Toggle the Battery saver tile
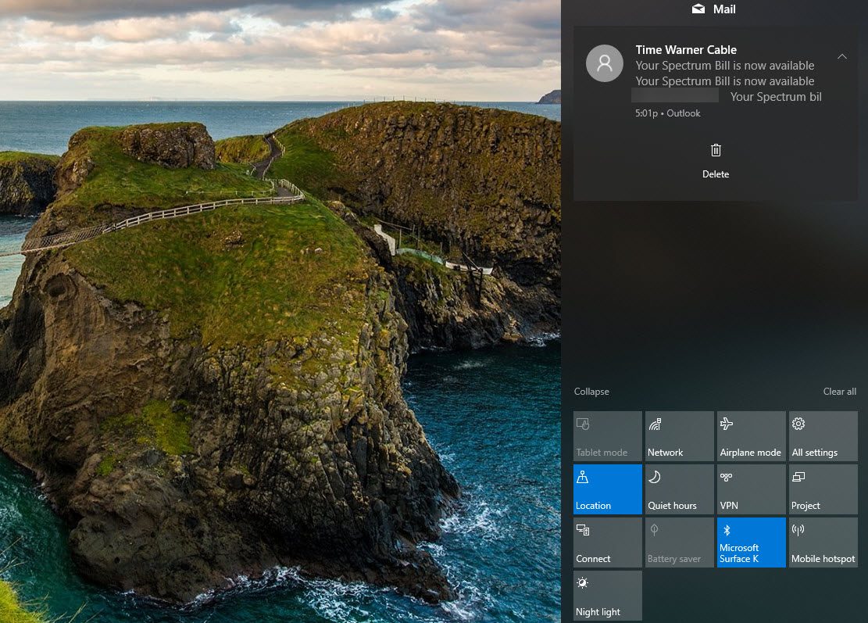 tap(679, 542)
